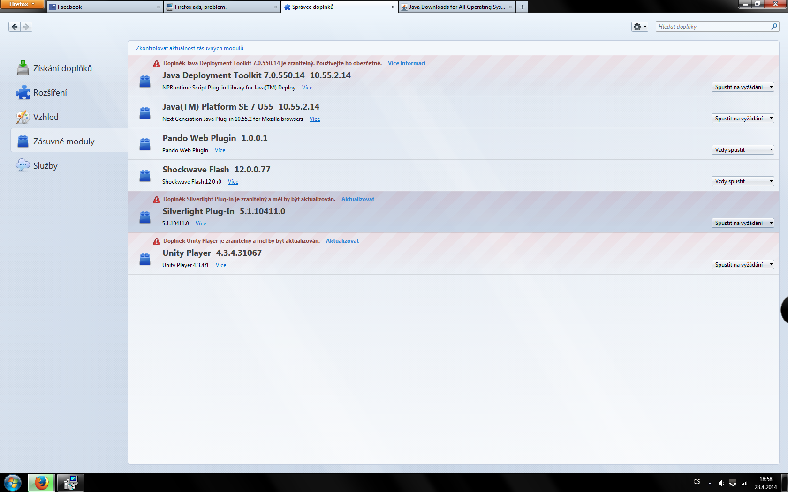Click Více link for Pando Web Plugin
The width and height of the screenshot is (788, 492).
tap(220, 150)
